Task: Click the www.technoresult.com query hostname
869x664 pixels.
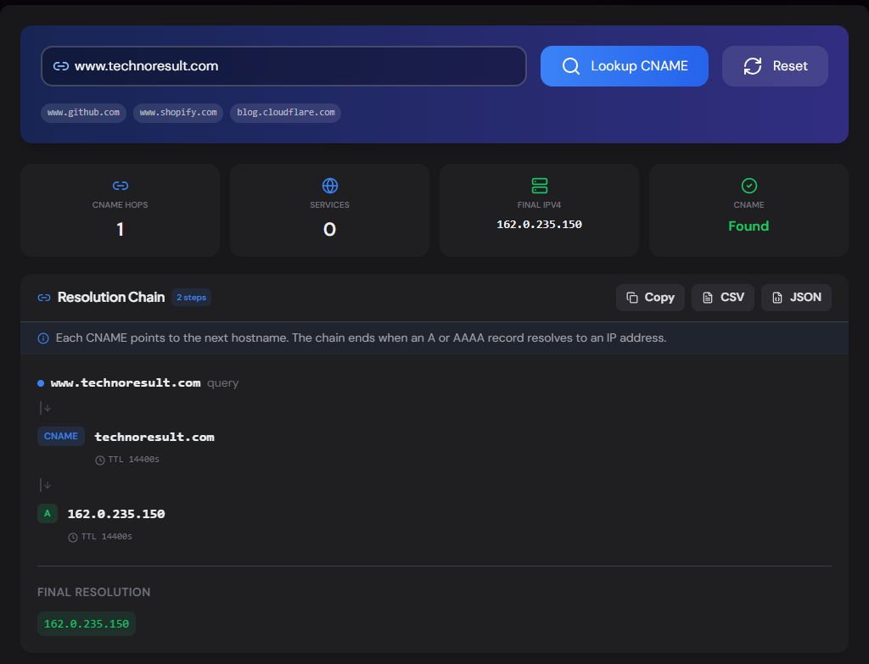Action: click(x=126, y=382)
